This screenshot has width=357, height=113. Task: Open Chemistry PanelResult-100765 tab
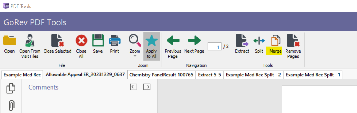(161, 75)
